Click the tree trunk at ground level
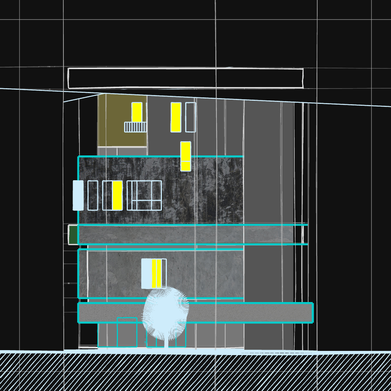This screenshot has width=391, height=391. pos(166,344)
